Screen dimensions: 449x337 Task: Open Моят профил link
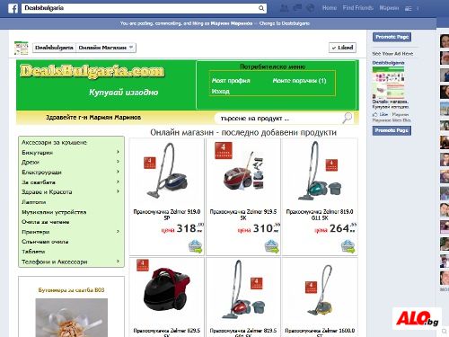pos(231,81)
